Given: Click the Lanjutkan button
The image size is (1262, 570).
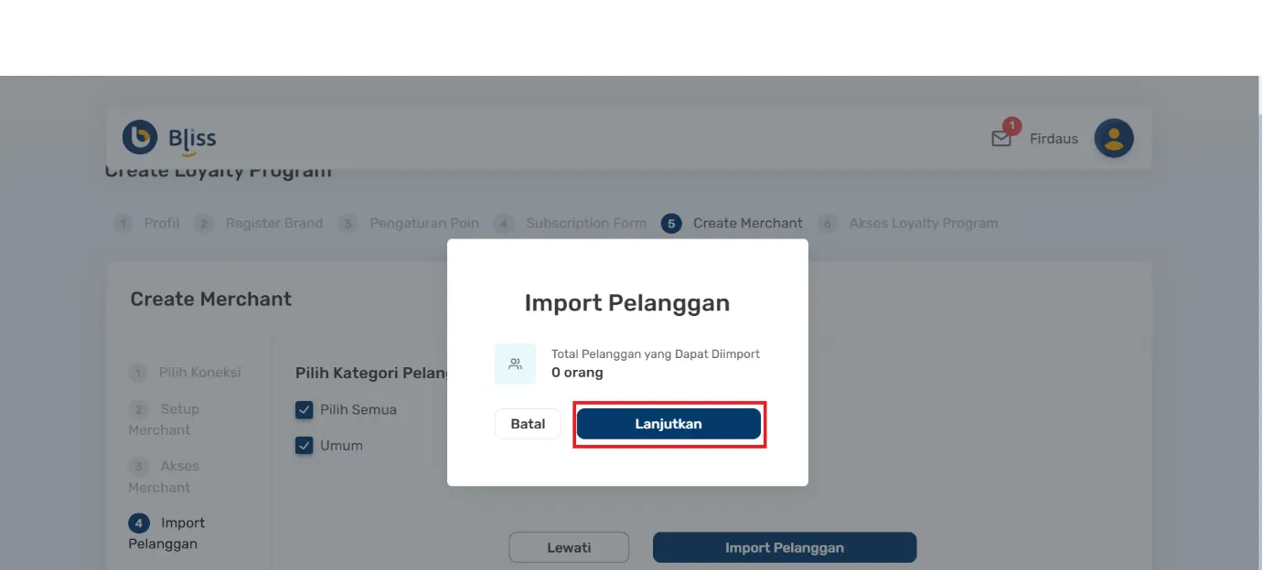Looking at the screenshot, I should pyautogui.click(x=668, y=423).
